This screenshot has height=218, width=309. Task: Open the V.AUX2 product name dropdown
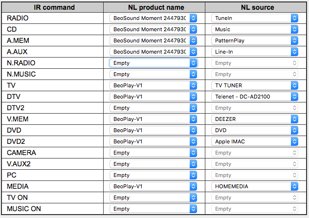(154, 164)
